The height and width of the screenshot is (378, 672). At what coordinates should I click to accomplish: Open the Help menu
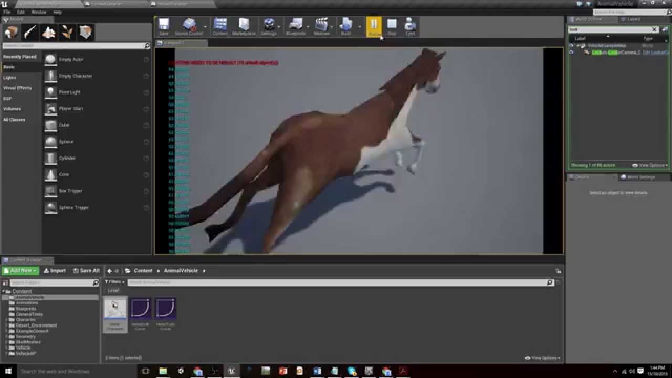click(x=58, y=12)
